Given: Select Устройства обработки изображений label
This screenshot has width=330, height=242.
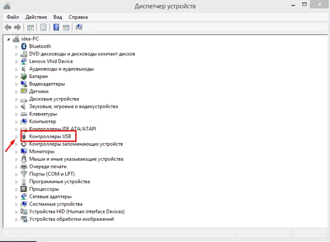Looking at the screenshot, I should click(72, 219).
